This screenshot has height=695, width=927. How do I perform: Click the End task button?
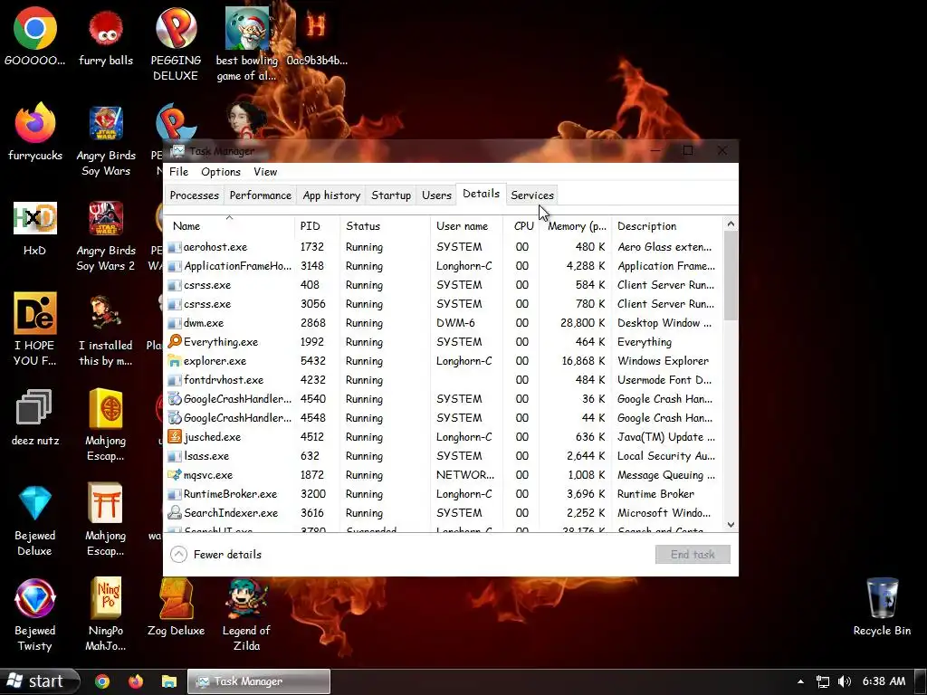(x=693, y=555)
